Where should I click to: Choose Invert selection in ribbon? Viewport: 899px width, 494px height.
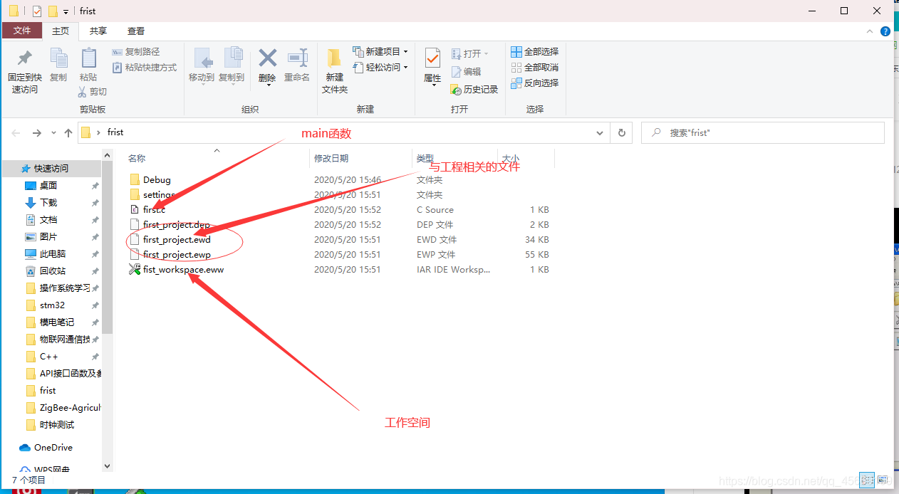coord(535,83)
